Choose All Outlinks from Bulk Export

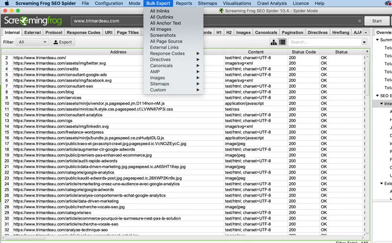point(162,17)
